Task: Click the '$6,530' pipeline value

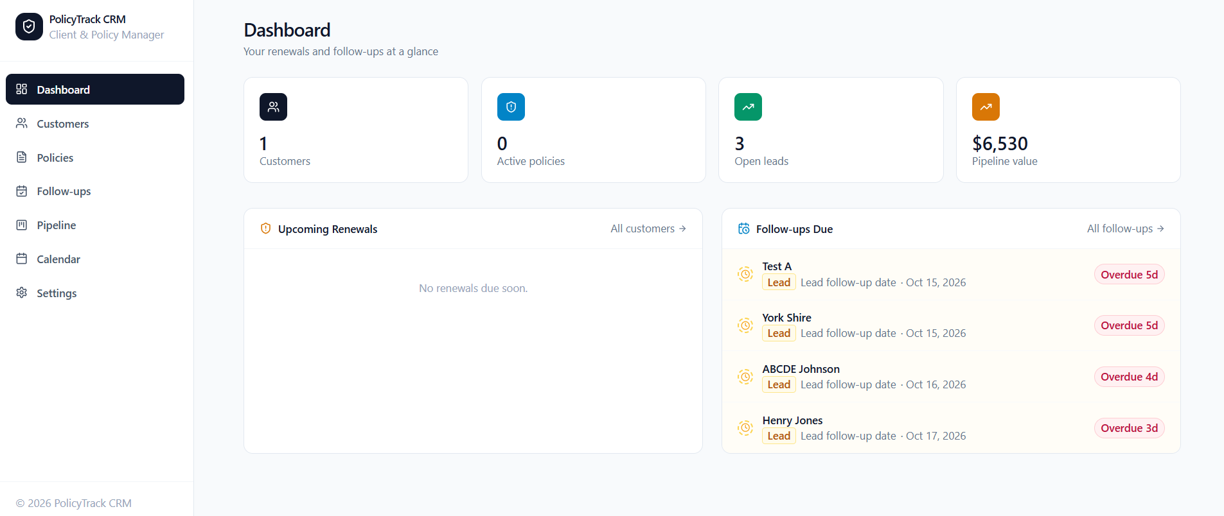Action: click(1000, 143)
